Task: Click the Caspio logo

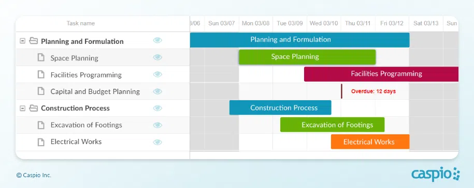Action: click(435, 174)
